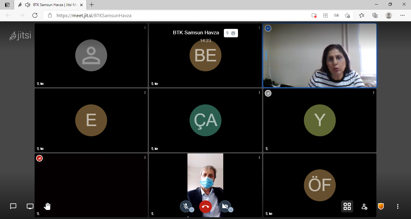Open options menu on masked man tile
The width and height of the screenshot is (411, 219).
coord(259,157)
